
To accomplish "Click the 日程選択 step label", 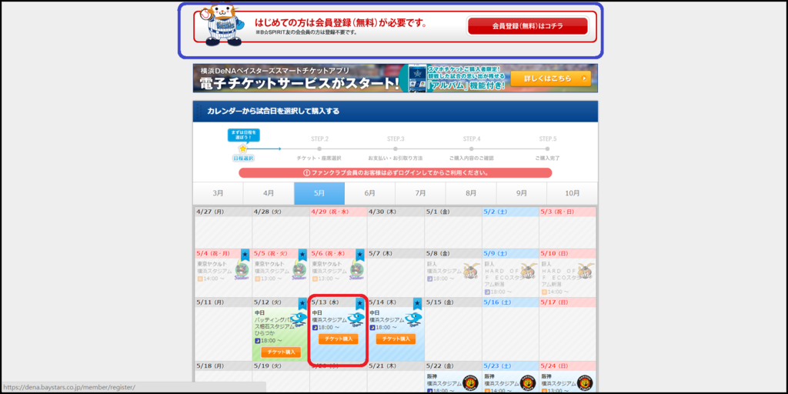I will pos(243,158).
